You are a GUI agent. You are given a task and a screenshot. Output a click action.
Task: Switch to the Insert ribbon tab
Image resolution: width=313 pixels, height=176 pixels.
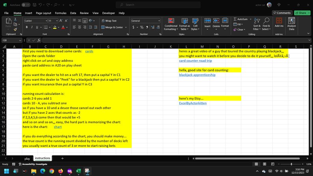(28, 13)
